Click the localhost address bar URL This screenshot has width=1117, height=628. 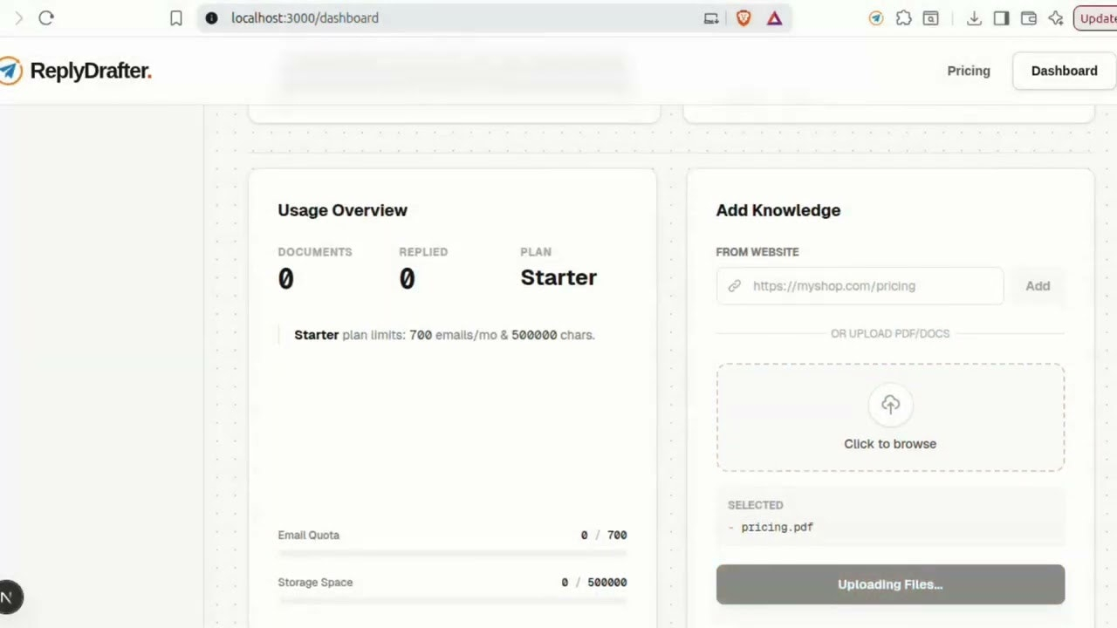point(305,17)
